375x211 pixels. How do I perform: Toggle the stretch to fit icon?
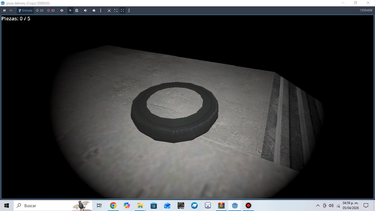pyautogui.click(x=122, y=10)
